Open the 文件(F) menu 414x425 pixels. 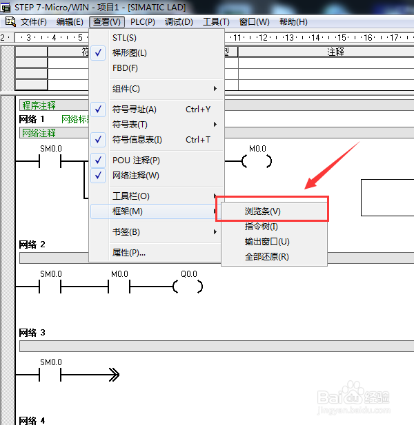33,22
